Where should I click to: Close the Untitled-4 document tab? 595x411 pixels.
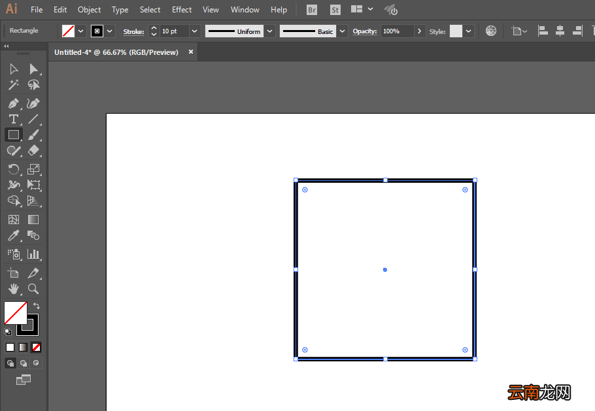(191, 52)
